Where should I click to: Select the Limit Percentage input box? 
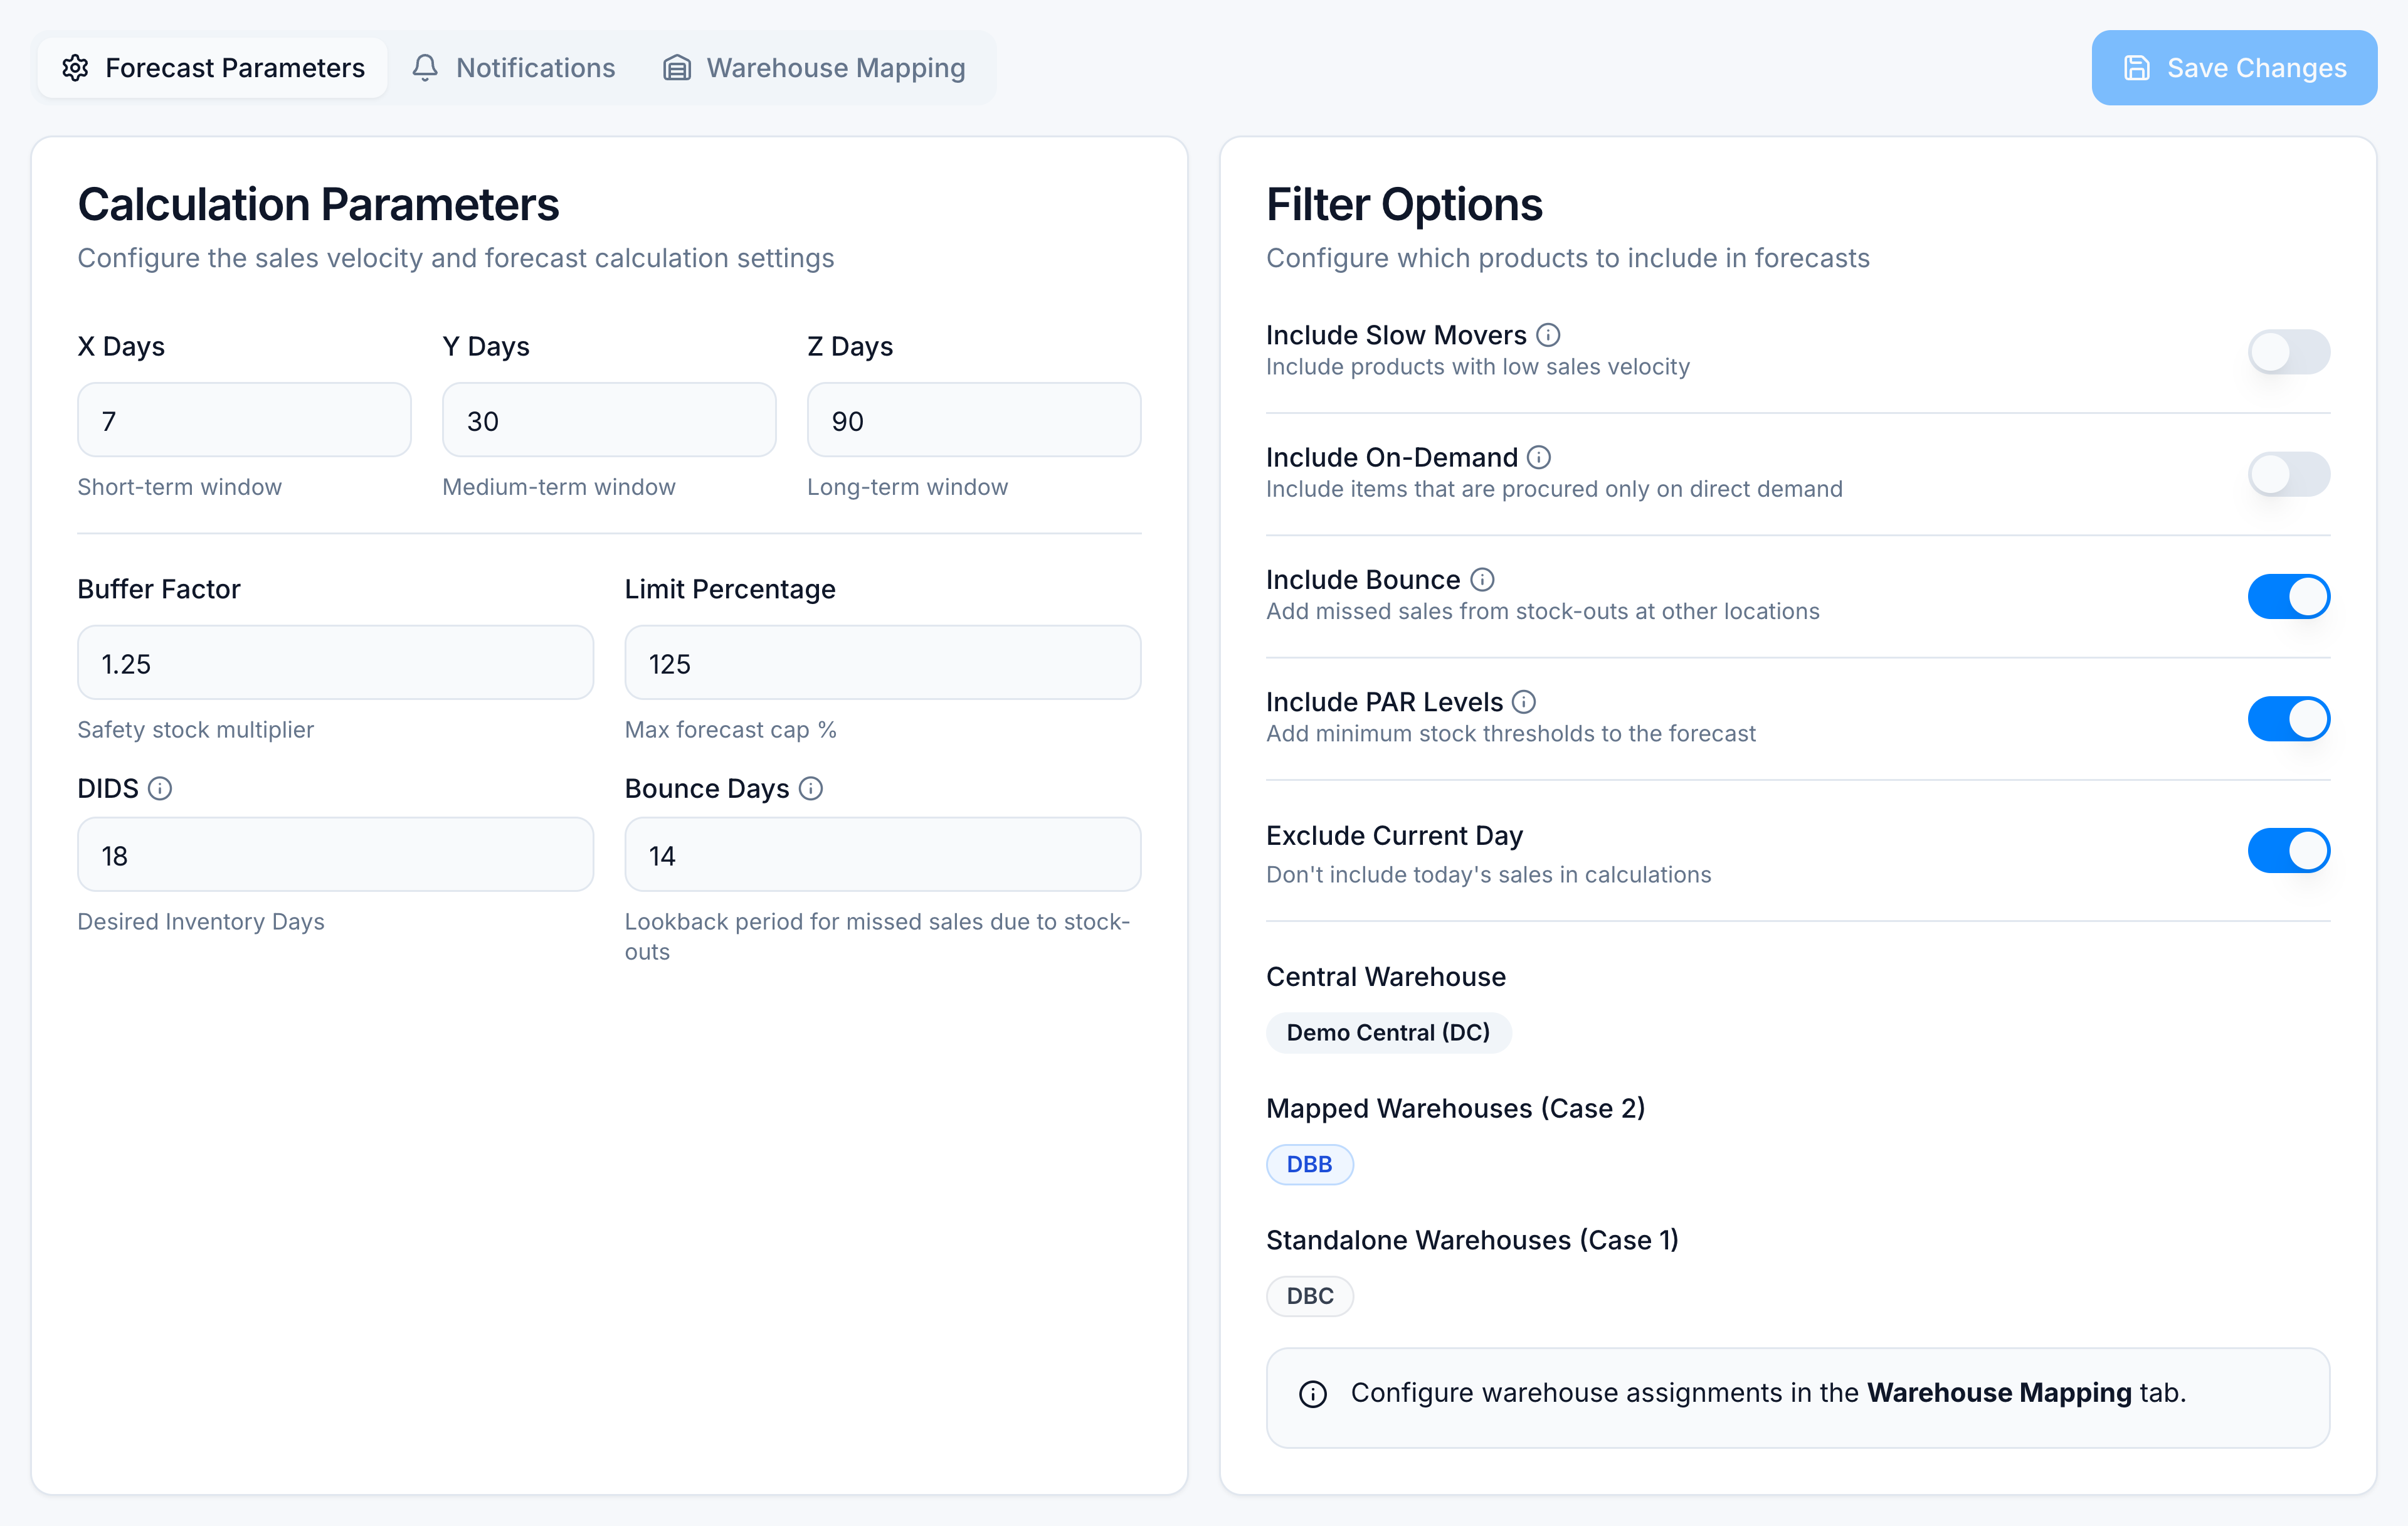pyautogui.click(x=882, y=663)
